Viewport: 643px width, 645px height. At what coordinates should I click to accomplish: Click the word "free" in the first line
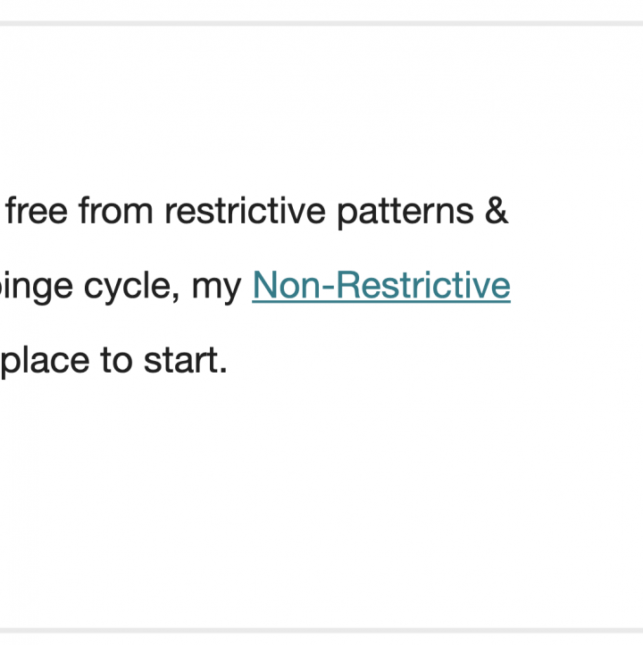coord(37,211)
